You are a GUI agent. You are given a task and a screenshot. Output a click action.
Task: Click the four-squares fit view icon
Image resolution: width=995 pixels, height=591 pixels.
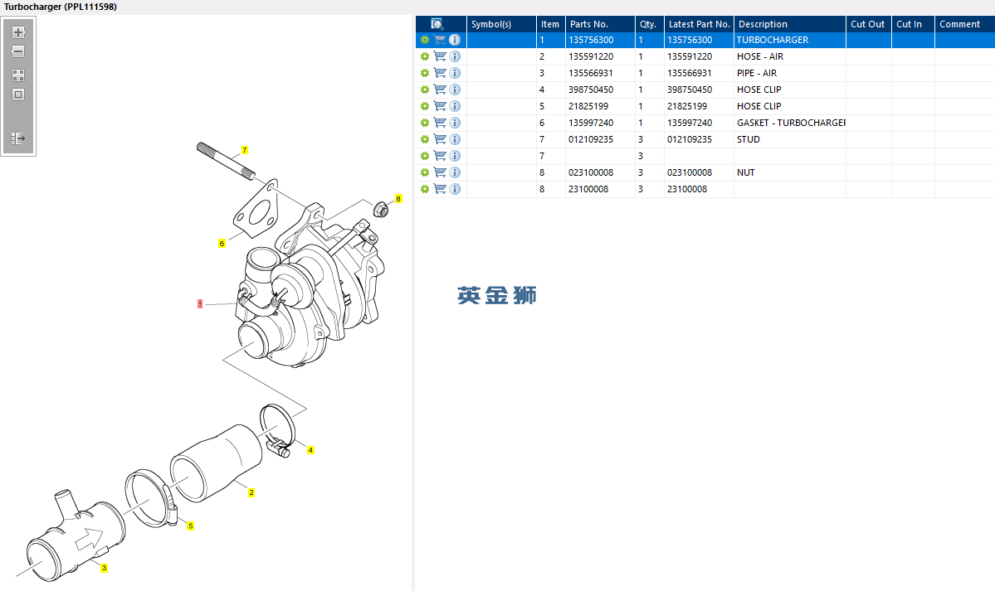click(x=18, y=75)
